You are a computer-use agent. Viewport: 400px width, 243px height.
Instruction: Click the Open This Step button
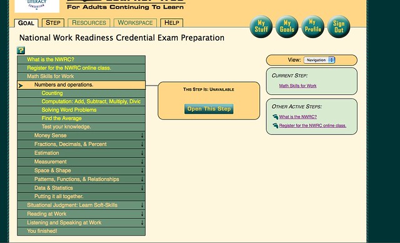click(x=209, y=109)
